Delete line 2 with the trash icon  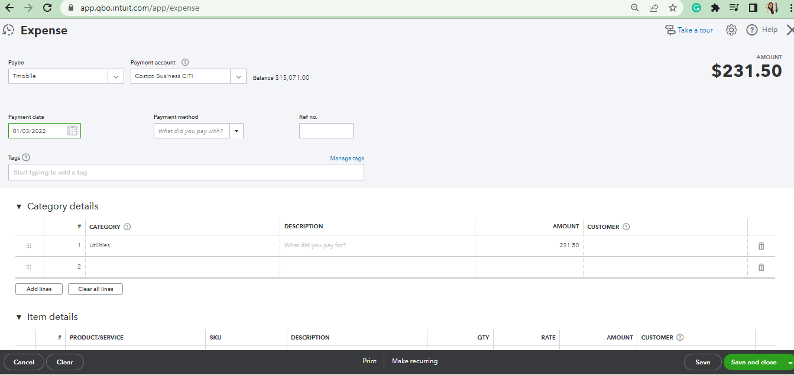pyautogui.click(x=761, y=267)
